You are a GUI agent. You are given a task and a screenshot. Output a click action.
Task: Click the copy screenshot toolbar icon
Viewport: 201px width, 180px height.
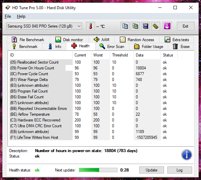(135, 26)
